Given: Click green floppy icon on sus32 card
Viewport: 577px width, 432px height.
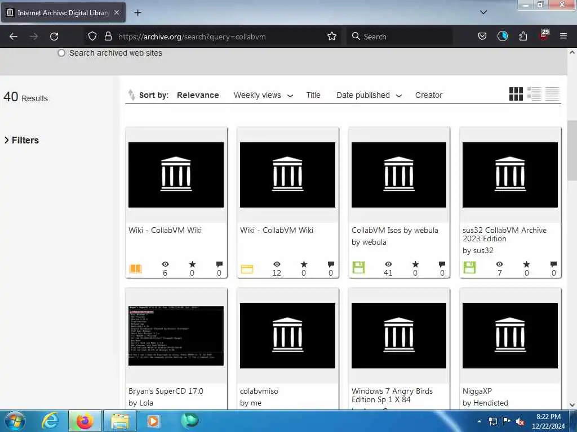Looking at the screenshot, I should click(469, 267).
